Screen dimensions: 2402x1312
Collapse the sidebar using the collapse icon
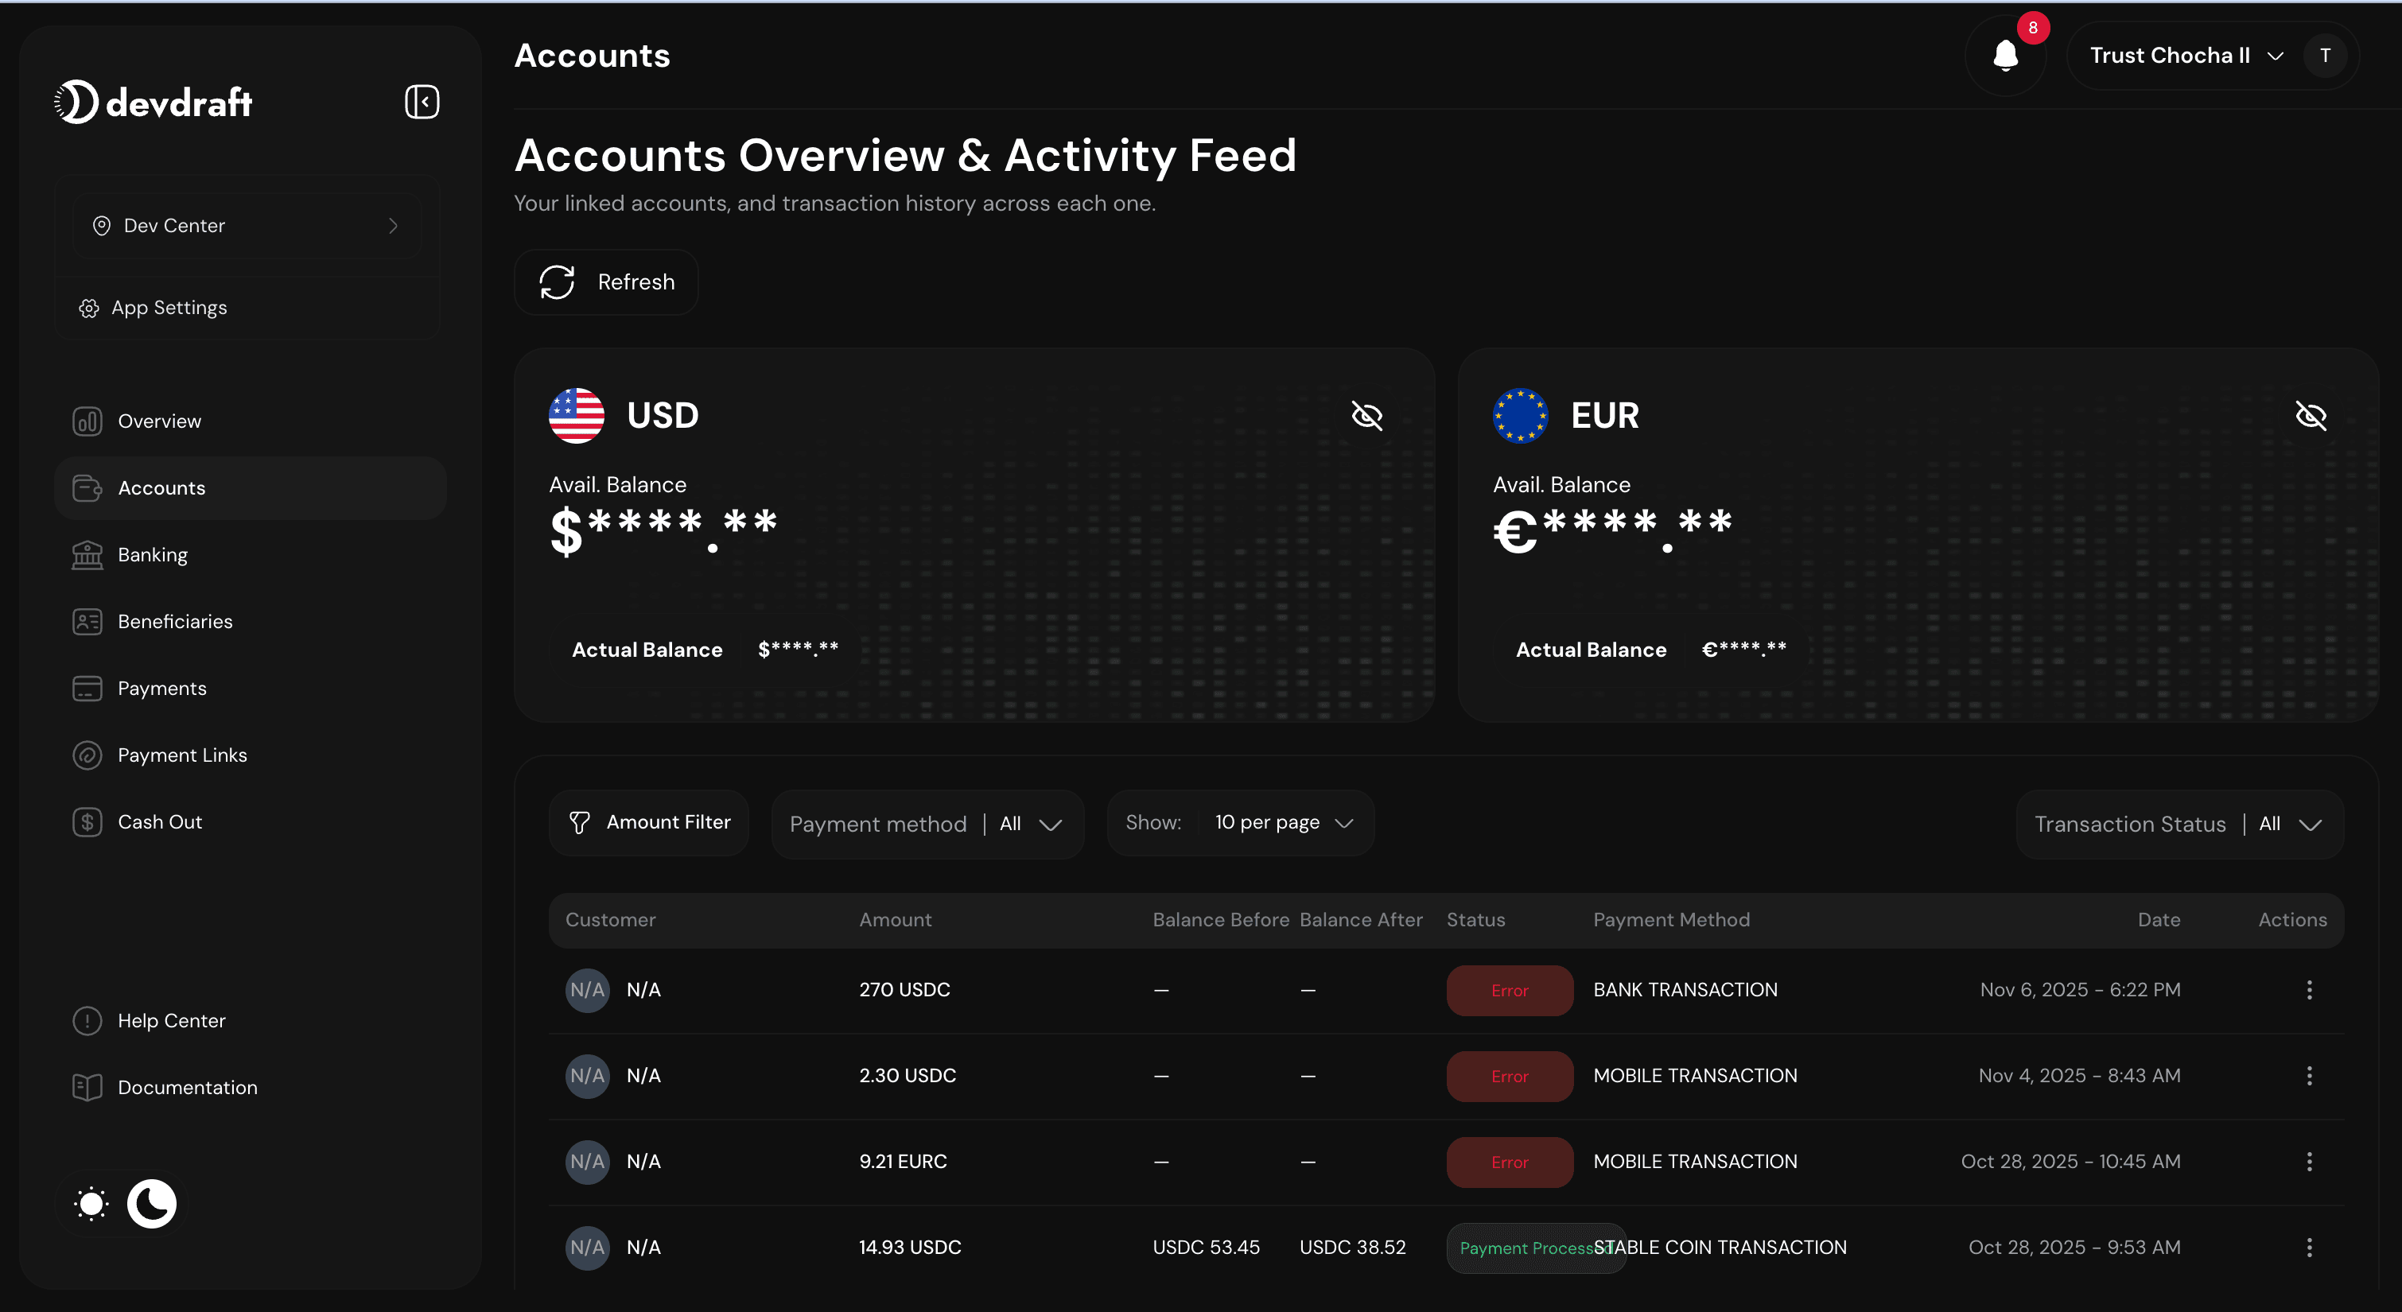tap(422, 102)
